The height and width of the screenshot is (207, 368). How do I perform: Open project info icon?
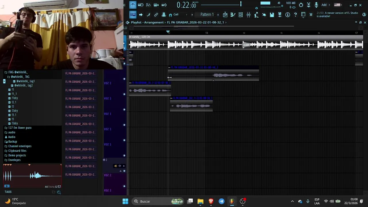(x=287, y=15)
